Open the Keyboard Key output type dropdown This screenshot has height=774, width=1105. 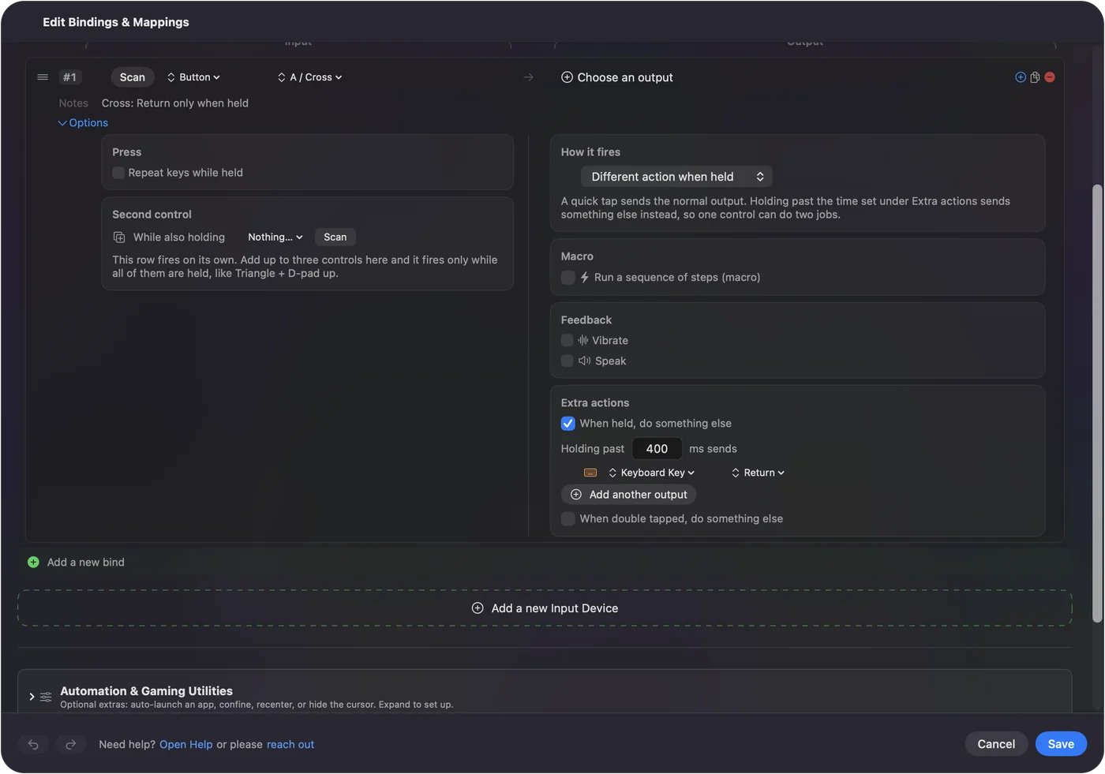[651, 473]
